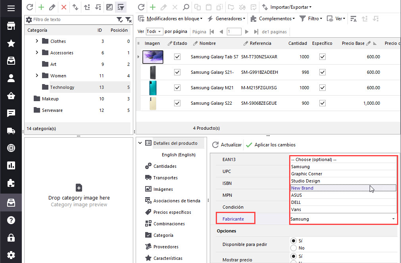Choose Graphic Corner from the manufacturer list

[343, 174]
